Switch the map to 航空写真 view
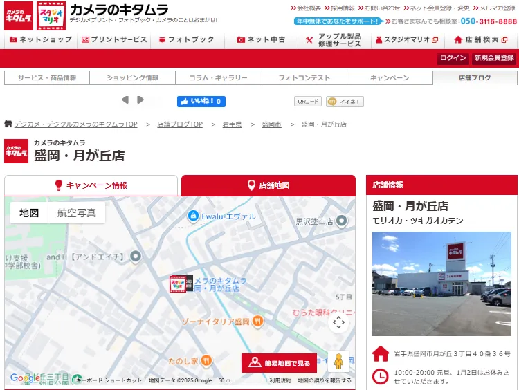This screenshot has height=390, width=519. (77, 213)
